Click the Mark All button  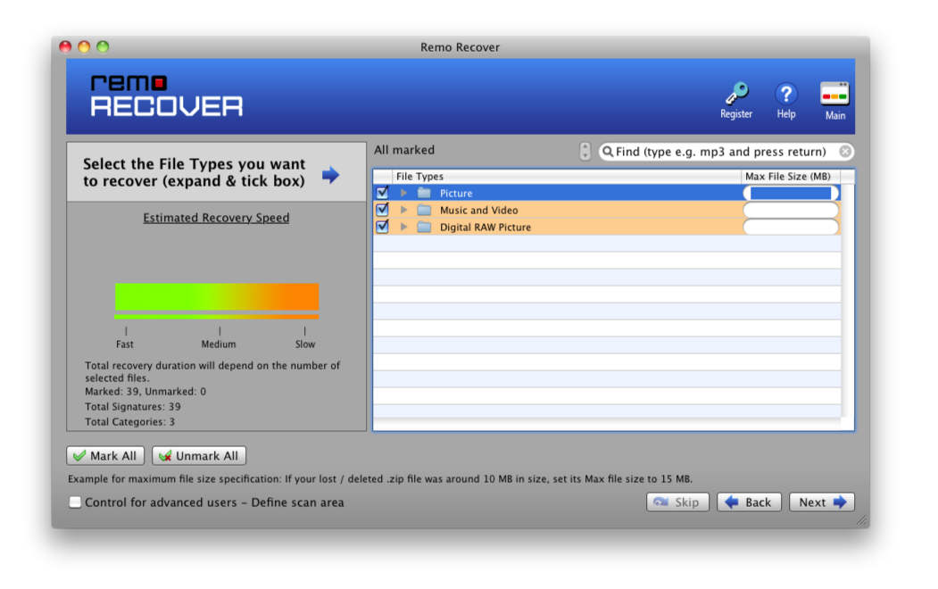[x=105, y=456]
